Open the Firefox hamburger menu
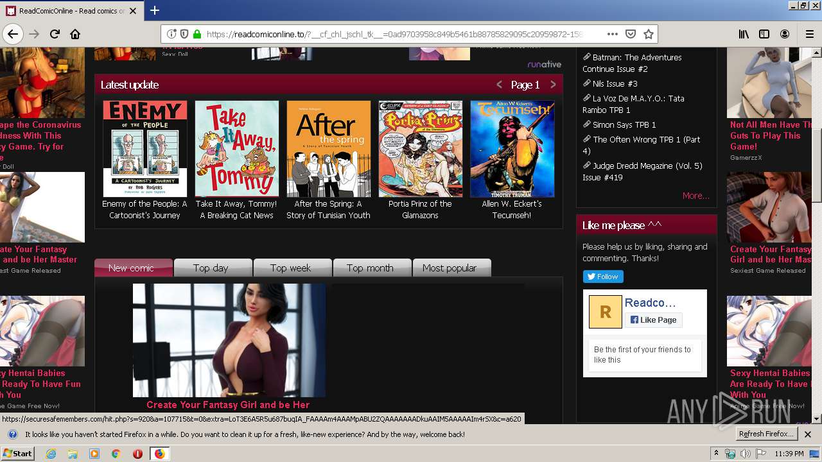Screen dimensions: 822x462 tap(809, 34)
